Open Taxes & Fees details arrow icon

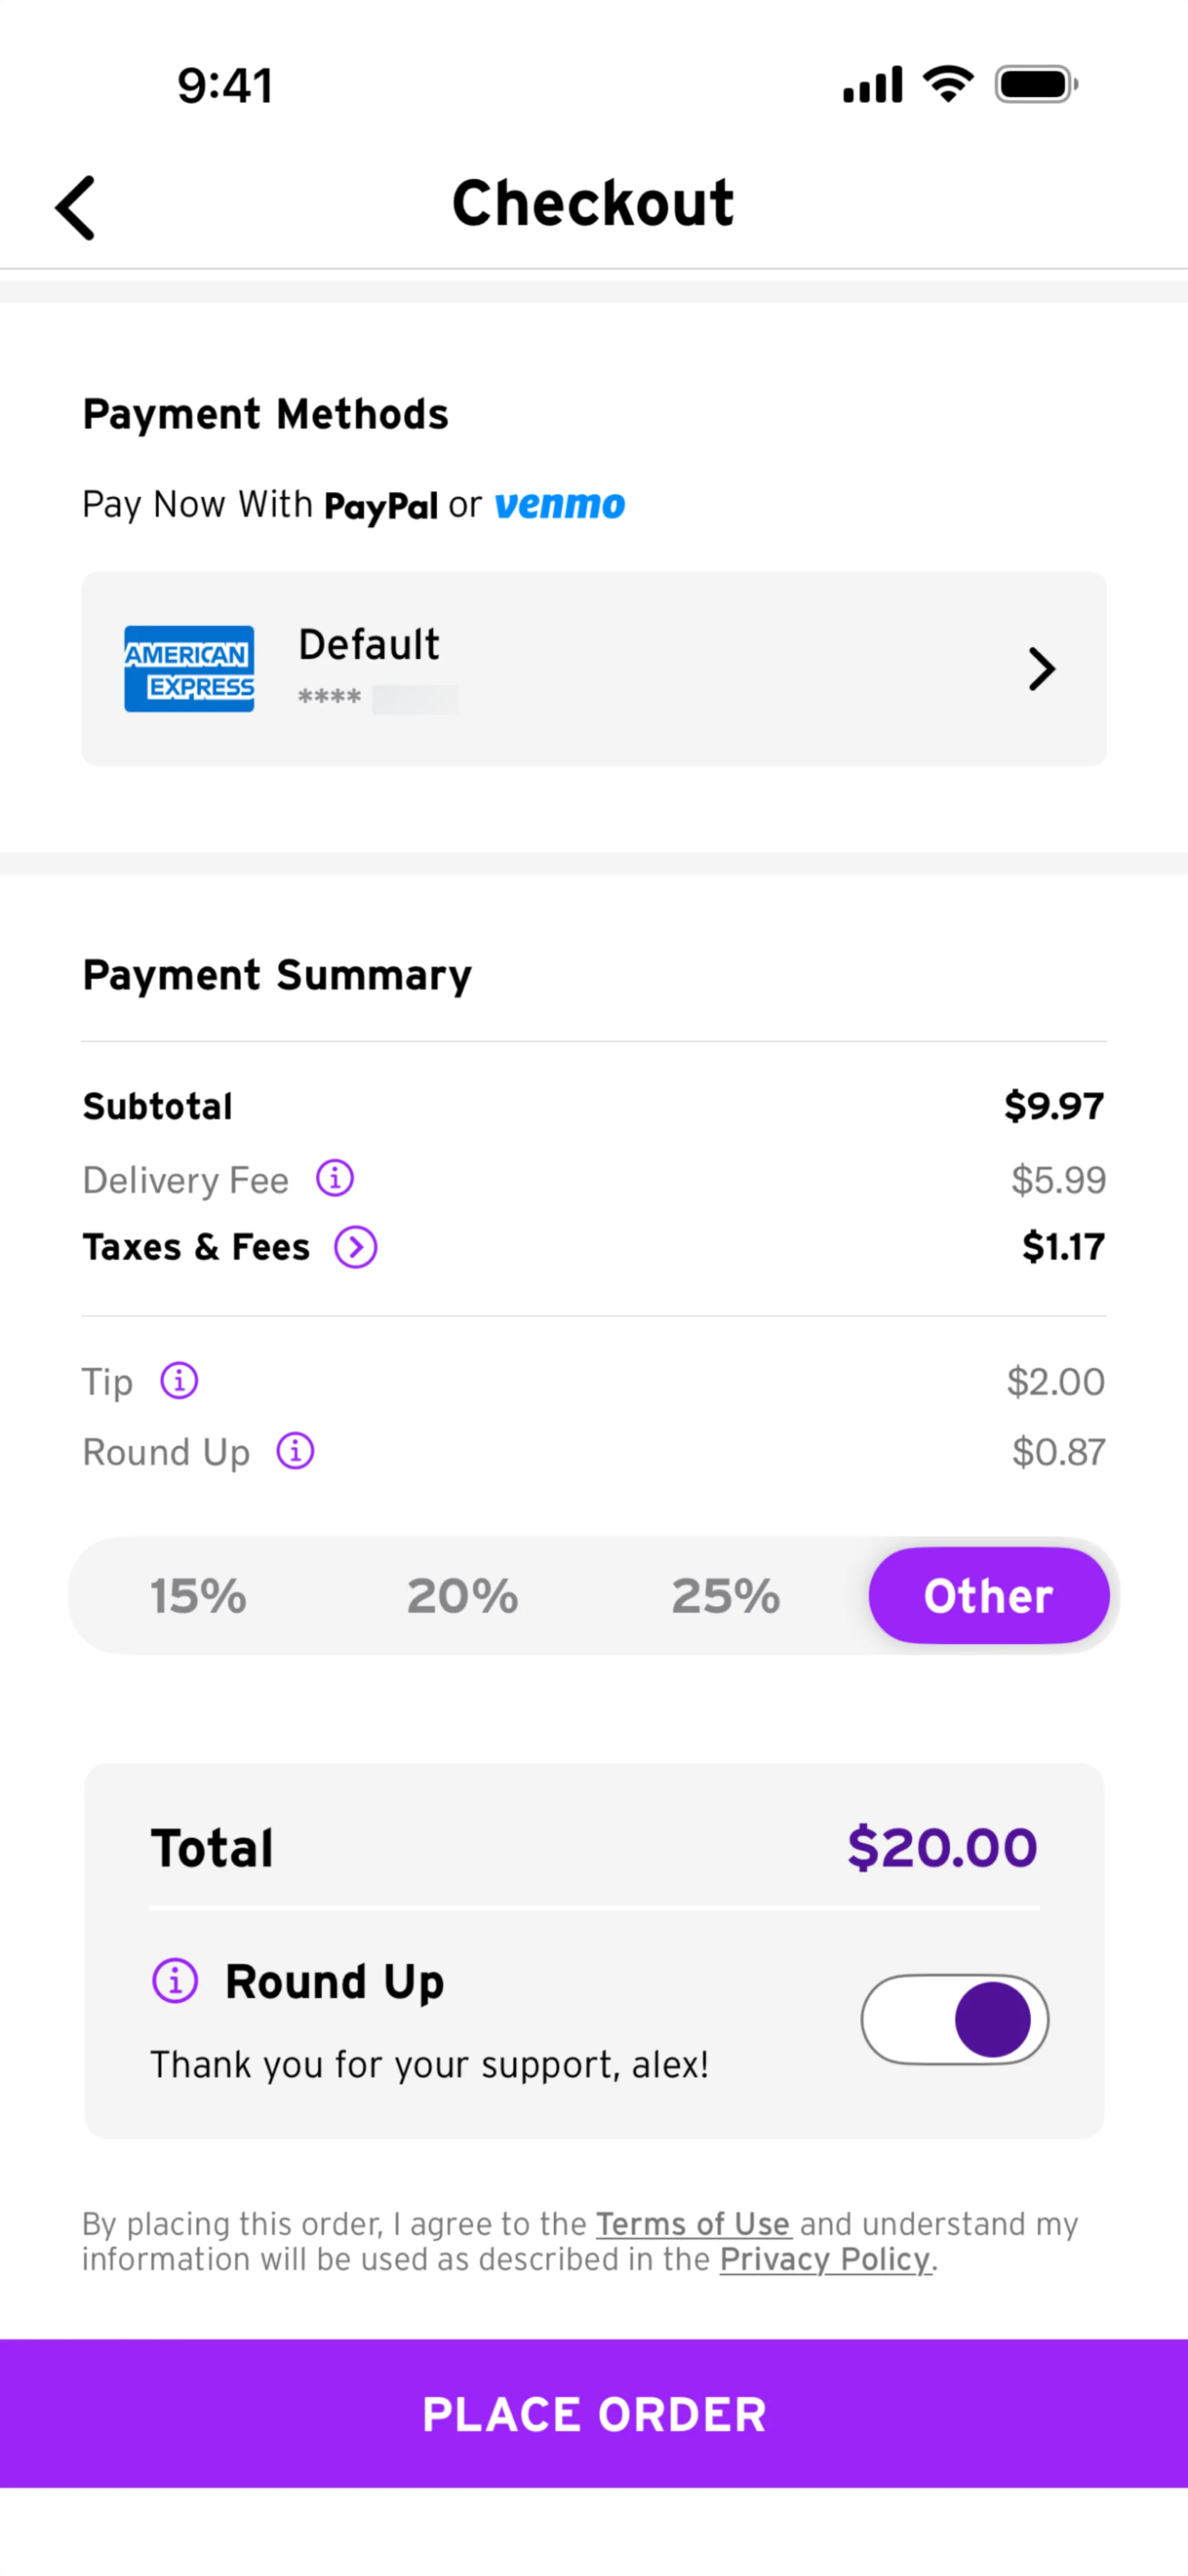[356, 1247]
